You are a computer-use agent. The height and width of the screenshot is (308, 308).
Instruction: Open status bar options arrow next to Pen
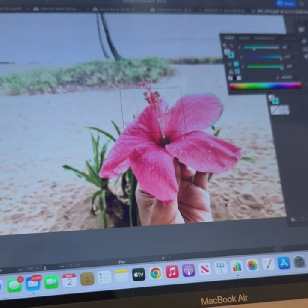pyautogui.click(x=163, y=258)
